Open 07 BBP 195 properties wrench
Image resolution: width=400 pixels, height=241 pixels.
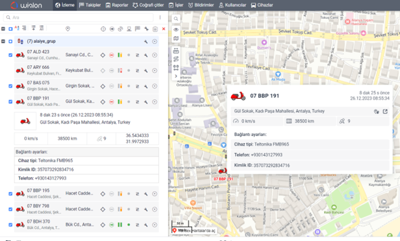click(146, 194)
